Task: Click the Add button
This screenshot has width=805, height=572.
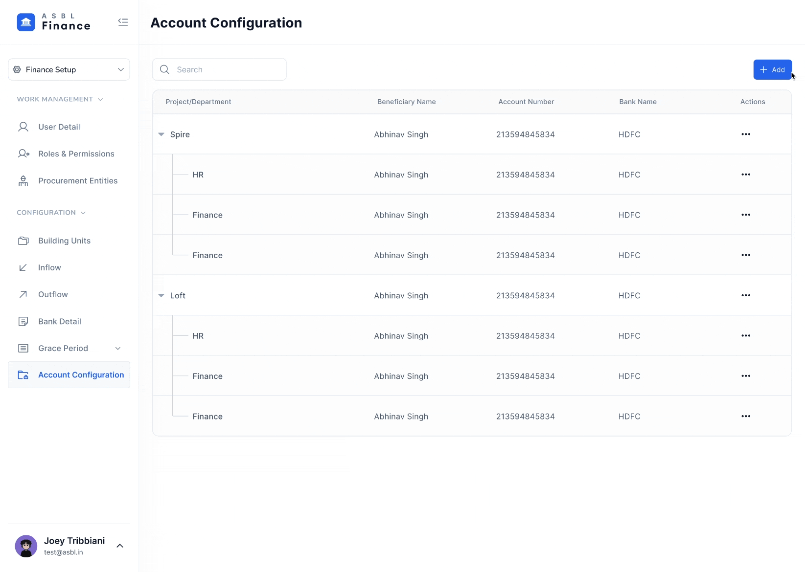Action: click(772, 69)
